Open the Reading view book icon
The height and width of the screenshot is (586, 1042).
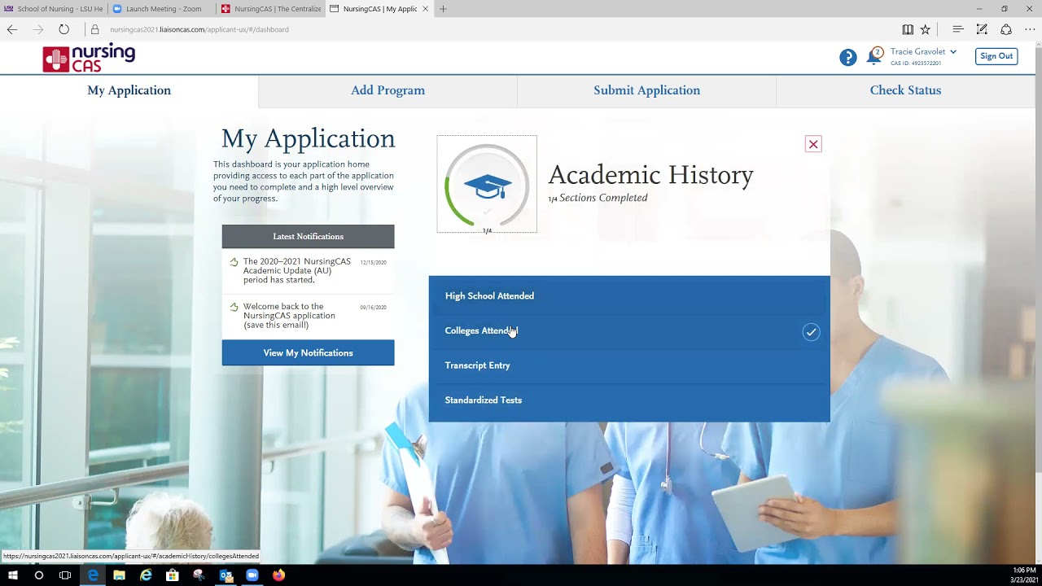(x=908, y=29)
